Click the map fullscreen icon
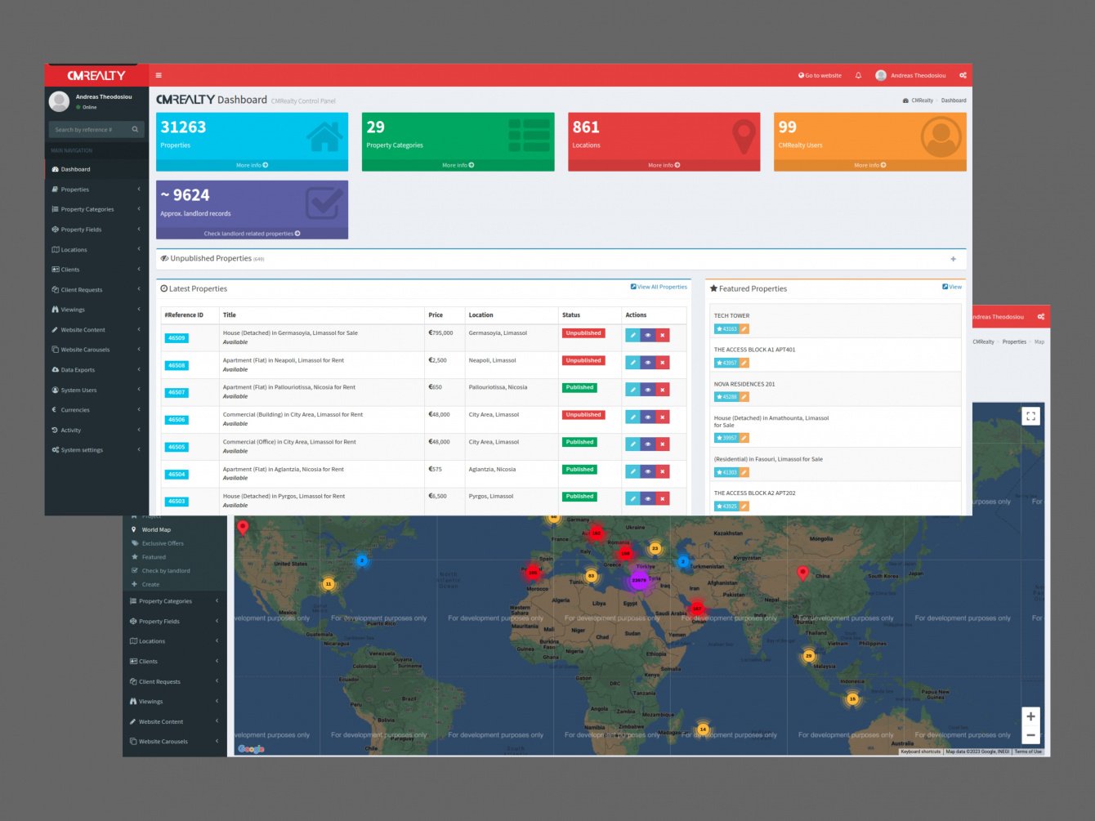Screen dimensions: 1095x821 pyautogui.click(x=1030, y=416)
